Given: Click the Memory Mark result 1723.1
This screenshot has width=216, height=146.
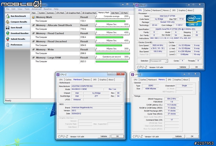Looking at the screenshot, I should point(83,21).
